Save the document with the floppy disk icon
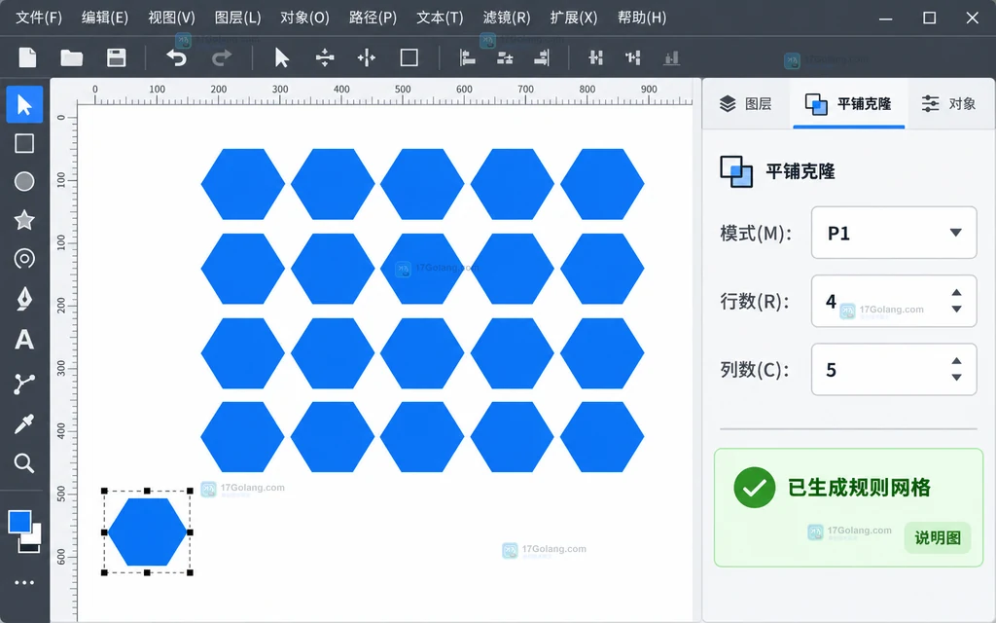The height and width of the screenshot is (623, 996). (117, 57)
